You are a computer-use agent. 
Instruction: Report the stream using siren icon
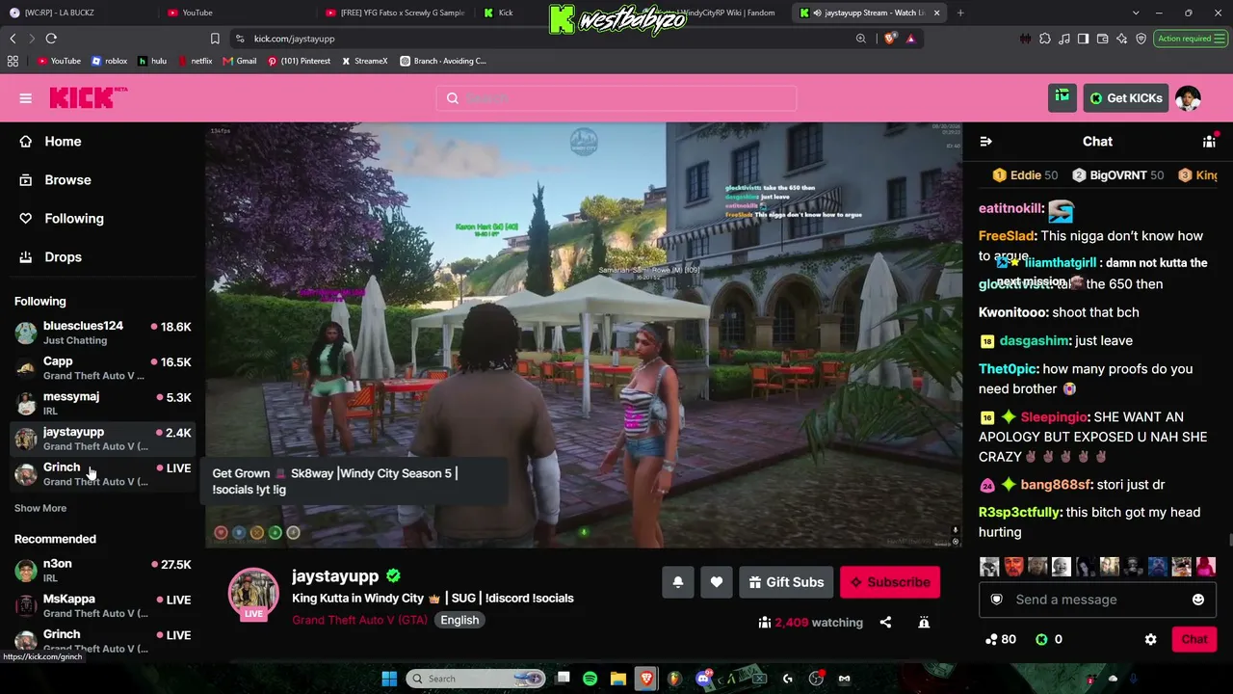[924, 623]
